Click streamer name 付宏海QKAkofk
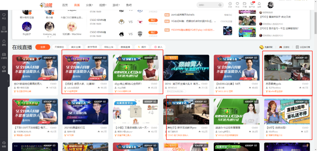Image resolution: width=317 pixels, height=151 pixels. pos(24,132)
